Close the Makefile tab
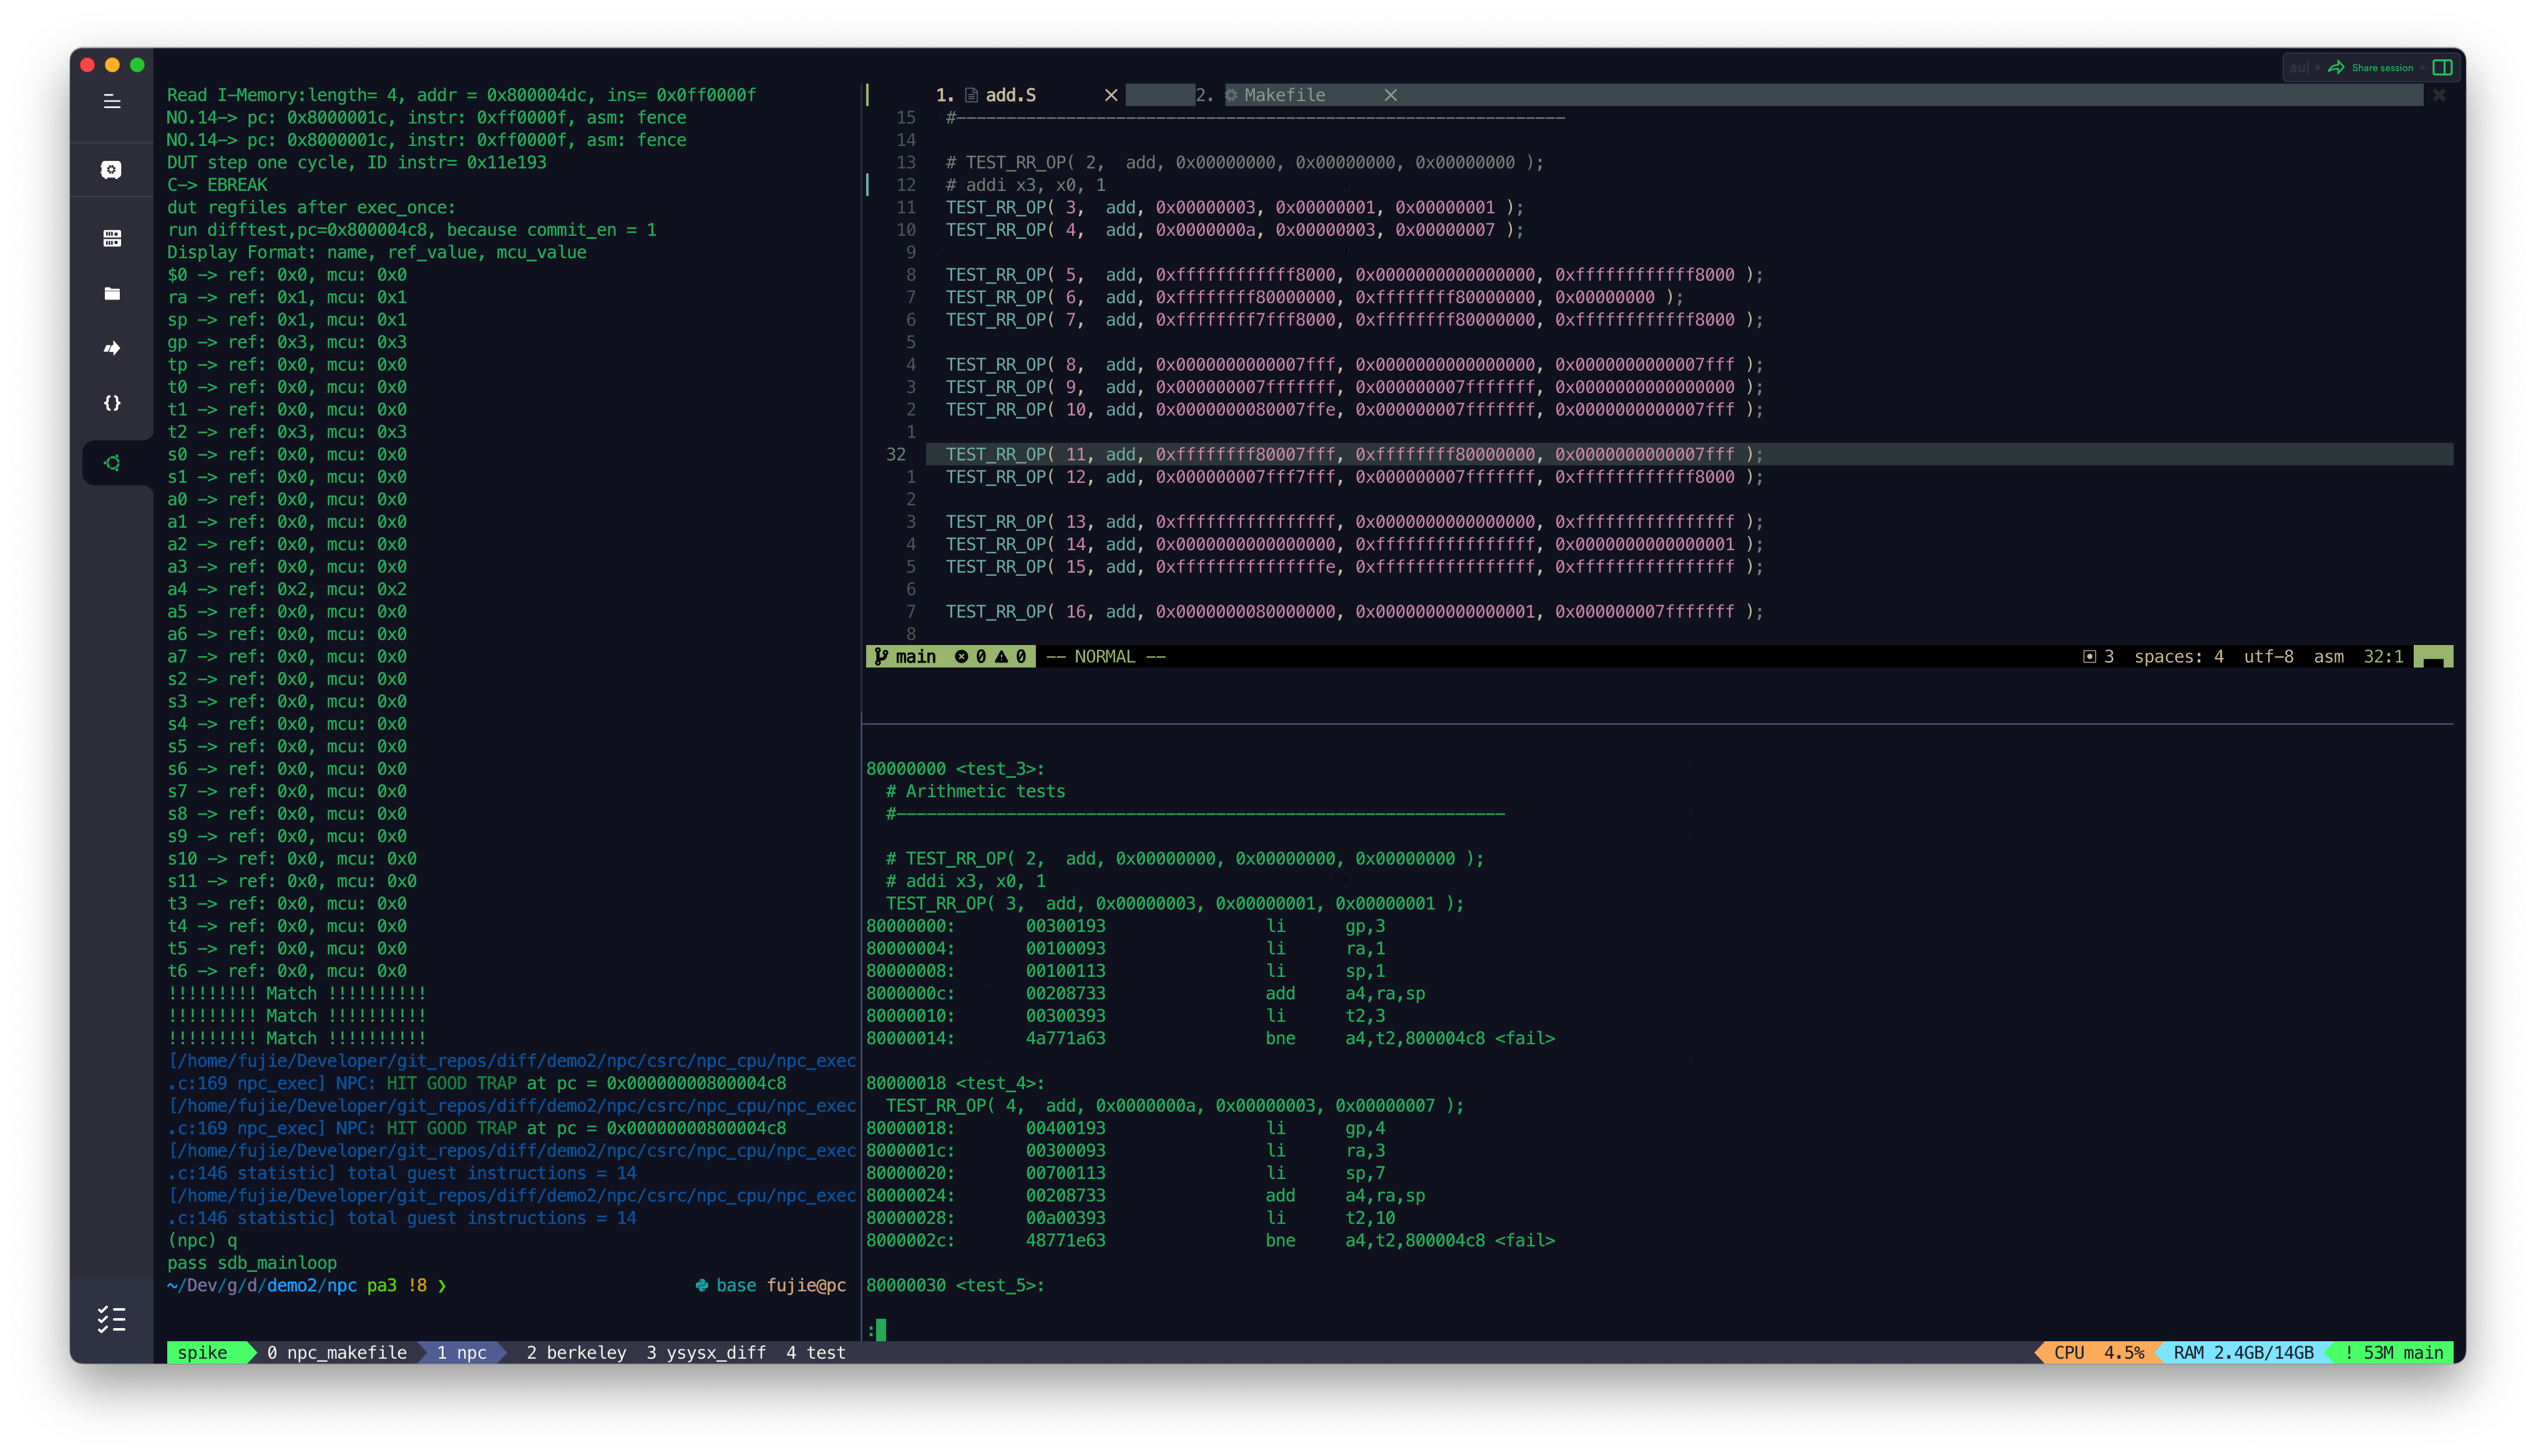Image resolution: width=2536 pixels, height=1456 pixels. [x=1390, y=95]
